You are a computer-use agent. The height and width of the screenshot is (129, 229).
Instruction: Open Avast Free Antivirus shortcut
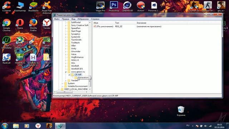pos(47,7)
